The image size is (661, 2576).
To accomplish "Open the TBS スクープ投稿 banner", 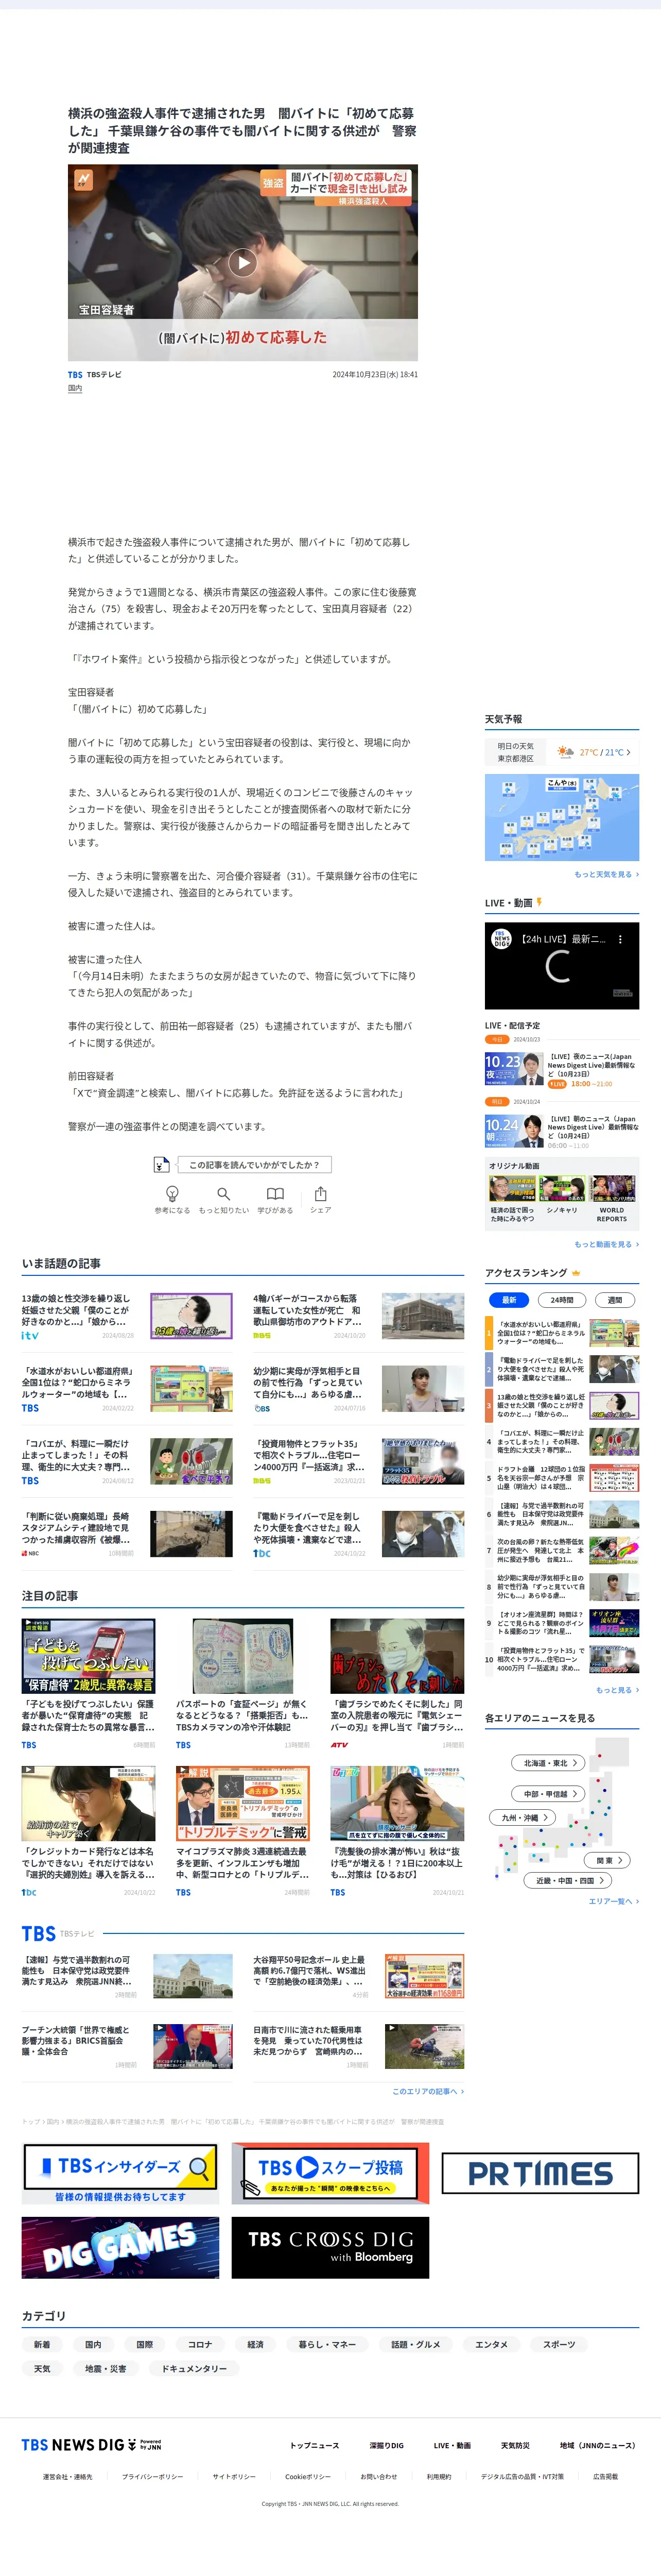I will tap(330, 2172).
